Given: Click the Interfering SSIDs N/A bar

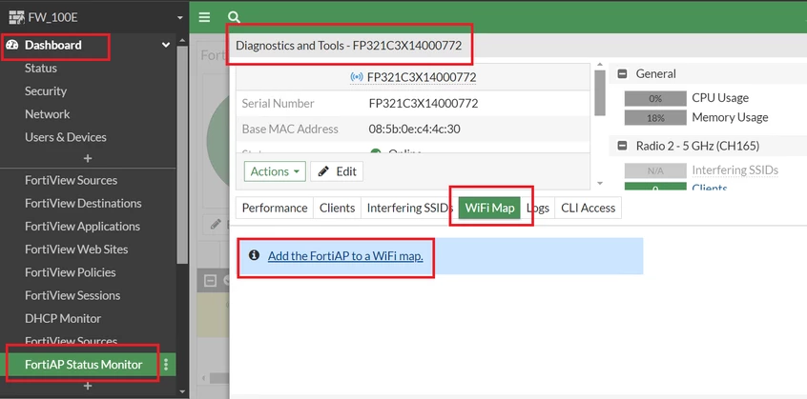Looking at the screenshot, I should (x=655, y=170).
